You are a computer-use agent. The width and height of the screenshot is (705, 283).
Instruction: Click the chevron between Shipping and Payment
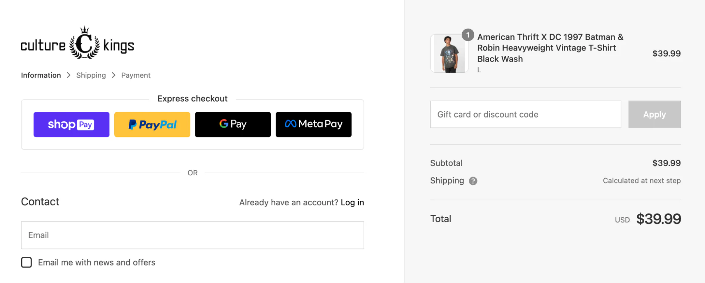pyautogui.click(x=114, y=75)
